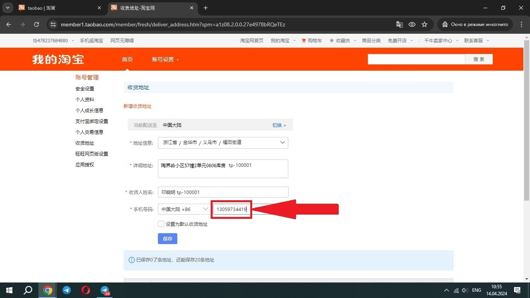Viewport: 530px width, 298px height.
Task: Open the 账号设置 navigation dropdown
Action: tap(165, 59)
